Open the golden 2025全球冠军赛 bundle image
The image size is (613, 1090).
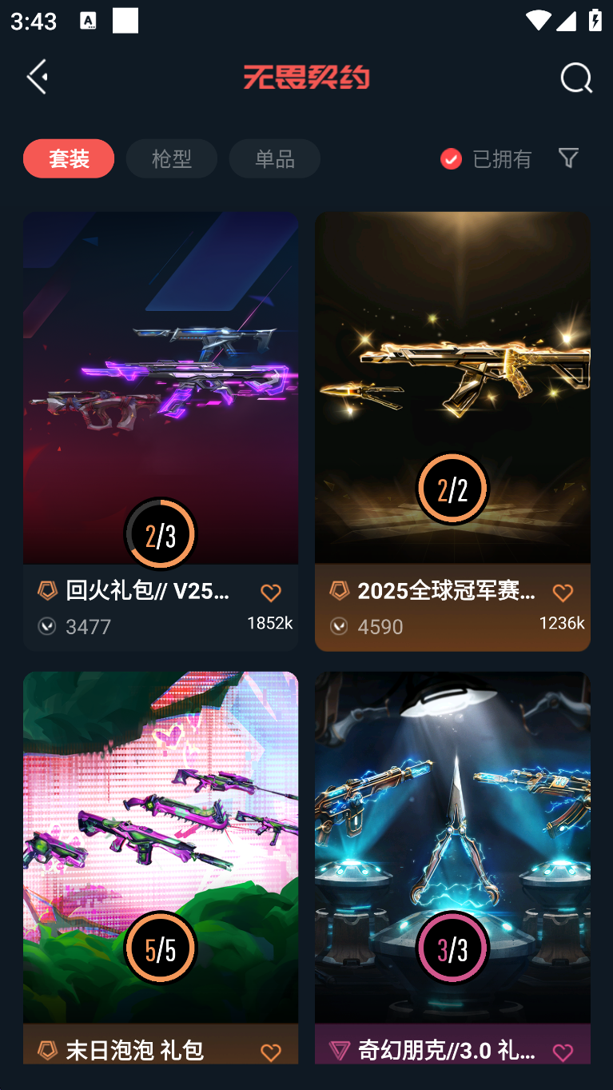452,388
